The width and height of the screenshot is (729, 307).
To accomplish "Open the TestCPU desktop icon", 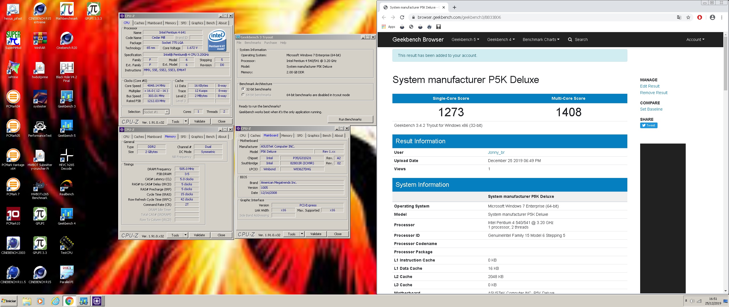I will (67, 245).
